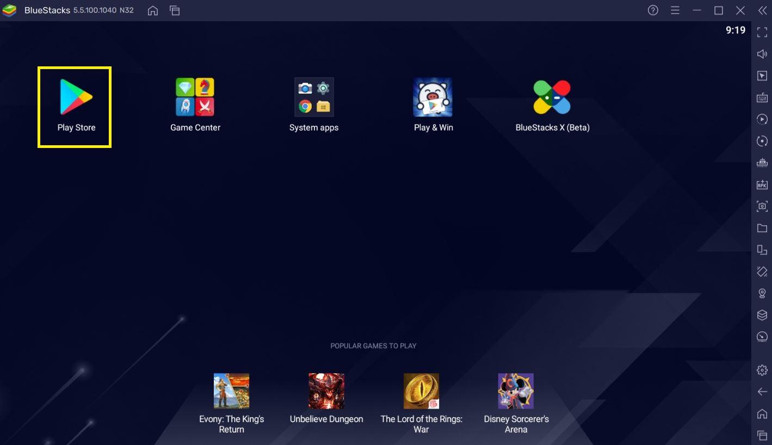
Task: Open the Macro recorder
Action: point(762,119)
